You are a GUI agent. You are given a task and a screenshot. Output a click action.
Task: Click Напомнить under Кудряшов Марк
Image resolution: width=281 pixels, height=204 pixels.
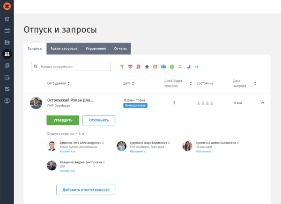tap(137, 151)
